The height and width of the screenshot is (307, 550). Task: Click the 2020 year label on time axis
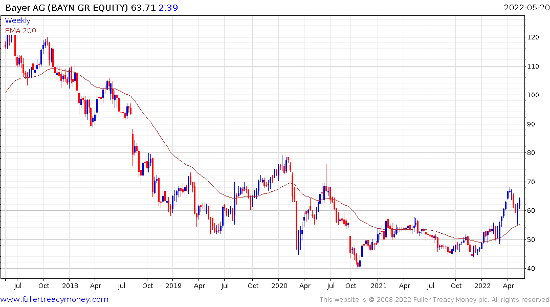(279, 286)
